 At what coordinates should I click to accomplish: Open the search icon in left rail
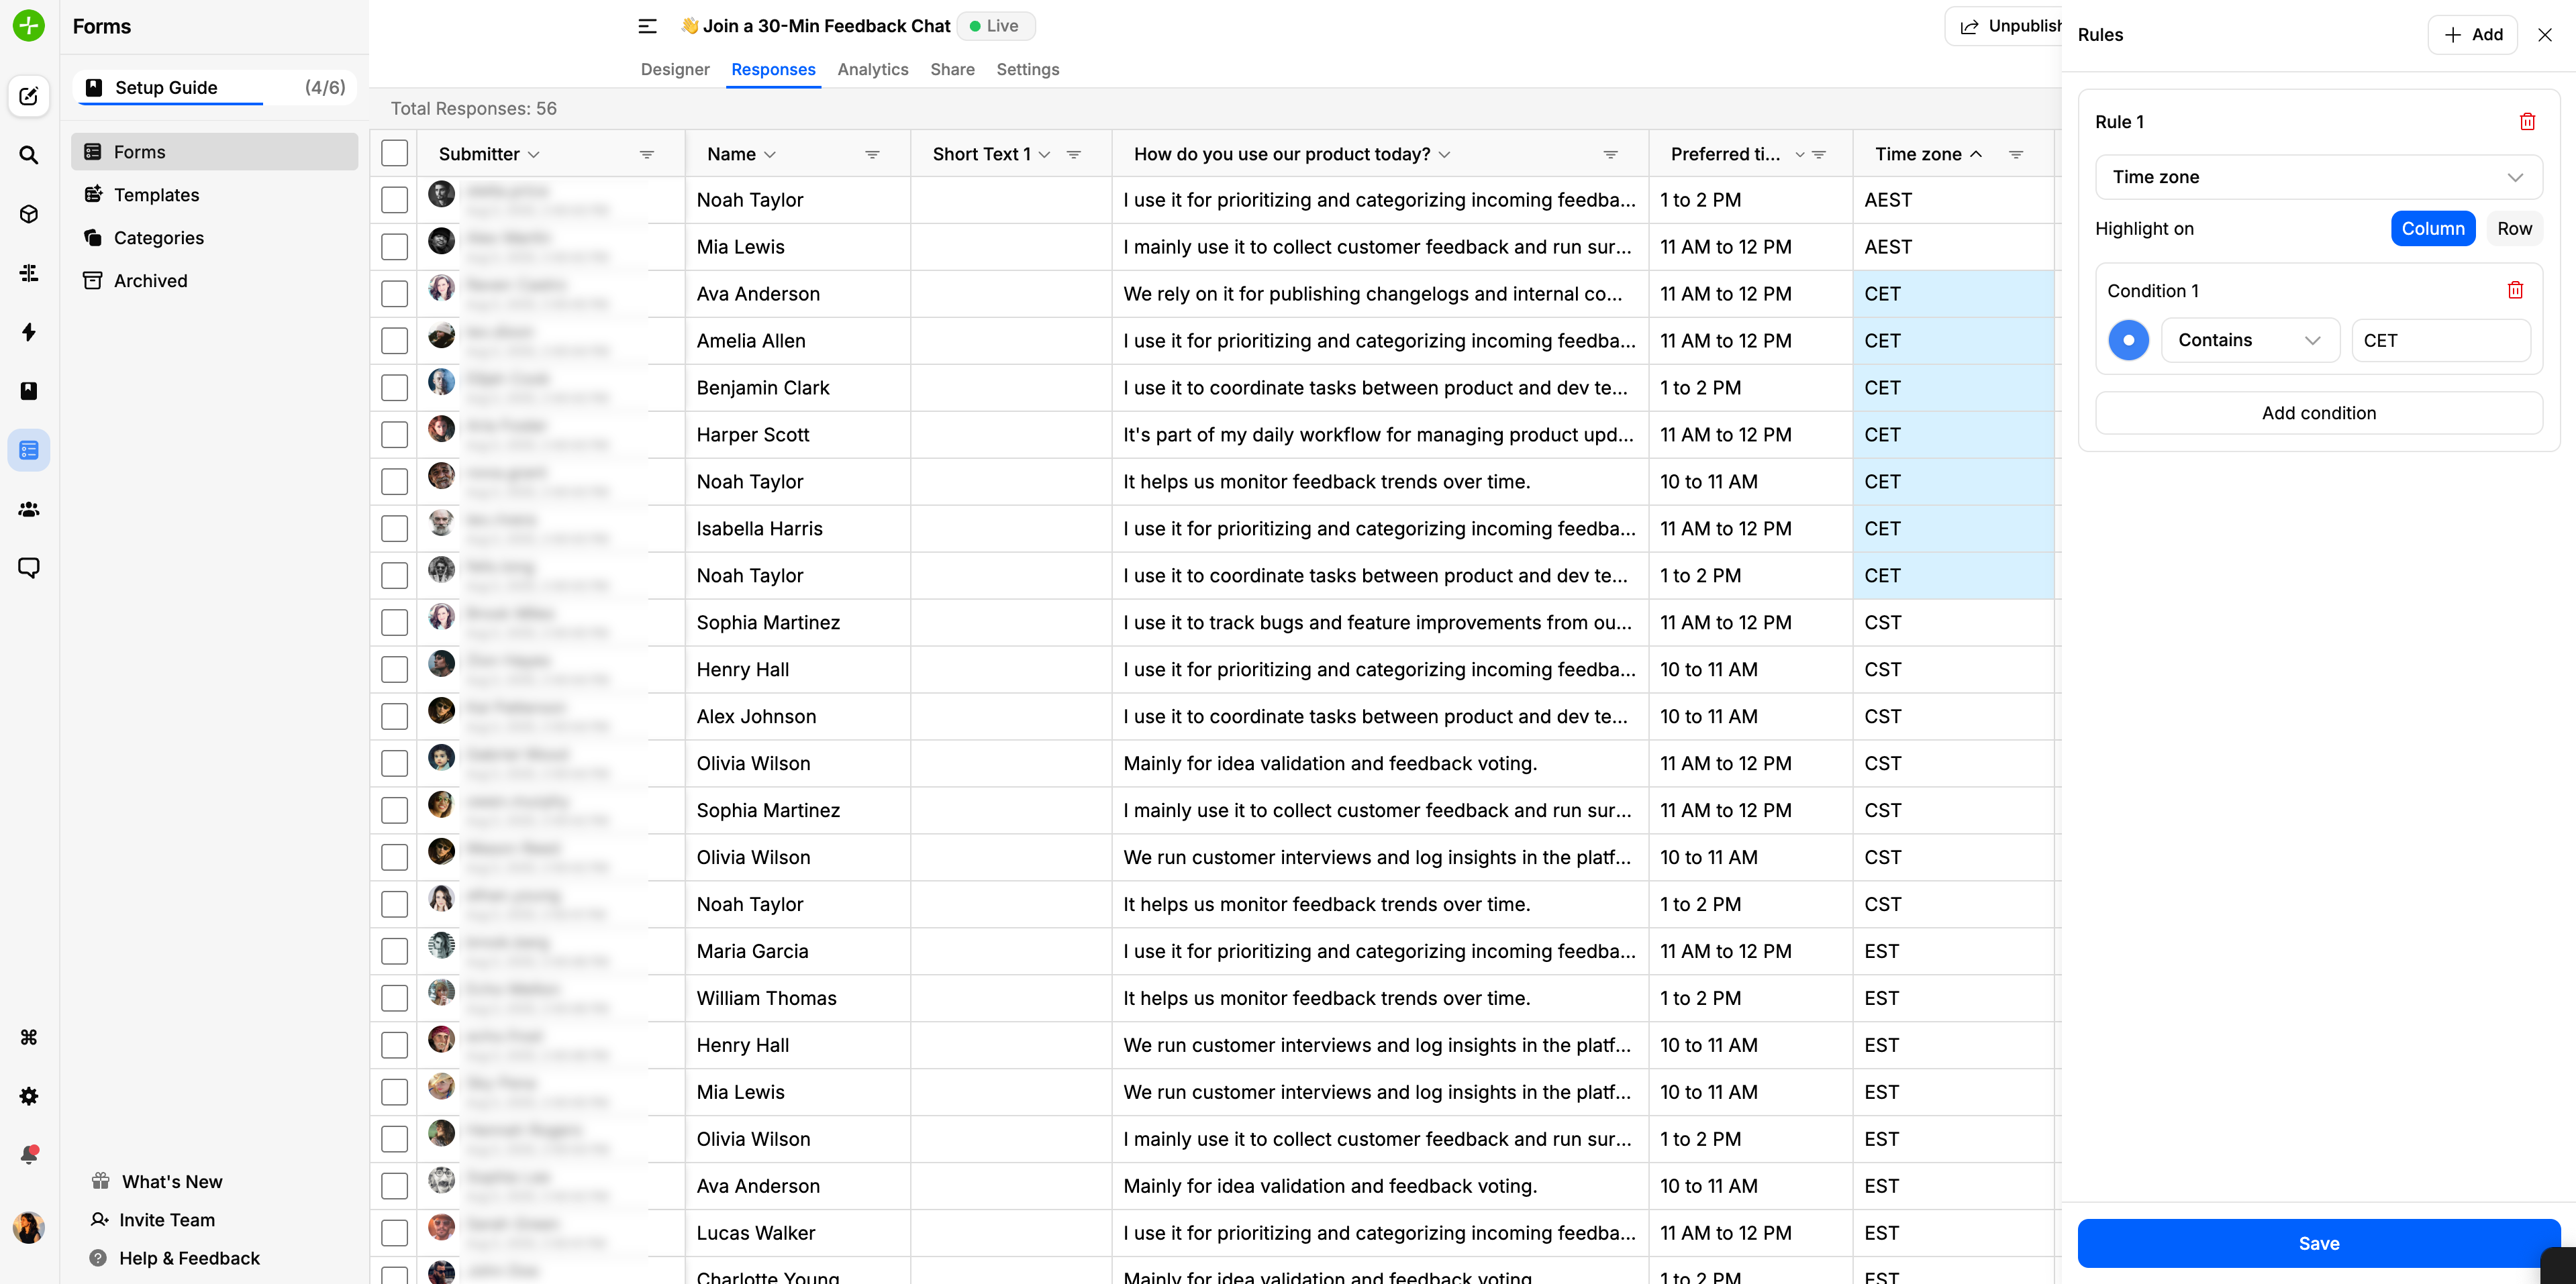[29, 155]
